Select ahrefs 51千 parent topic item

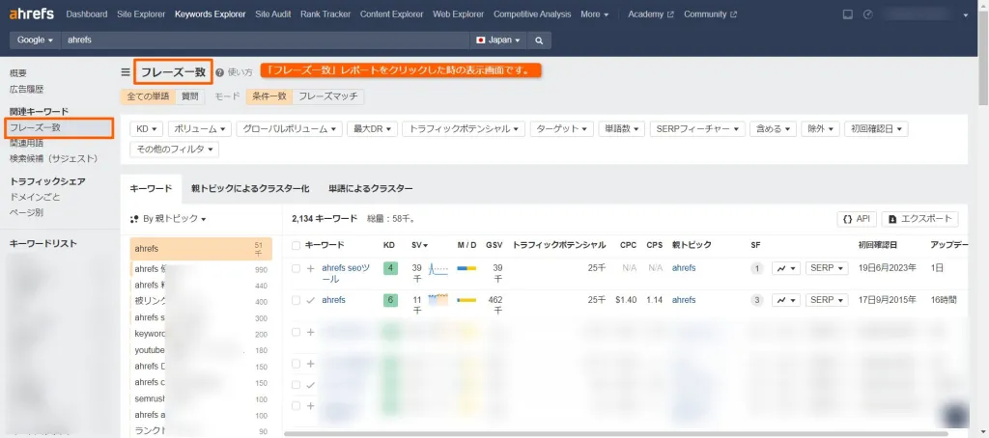tap(201, 249)
